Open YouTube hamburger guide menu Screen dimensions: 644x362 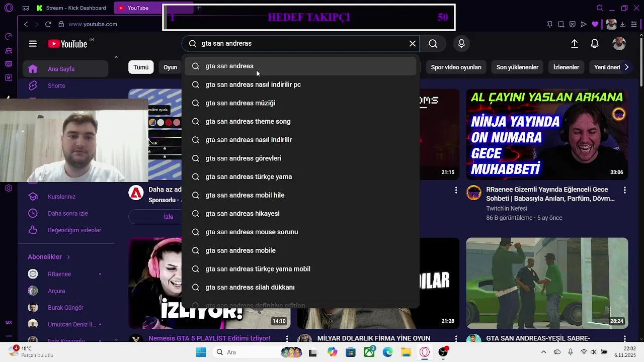33,44
